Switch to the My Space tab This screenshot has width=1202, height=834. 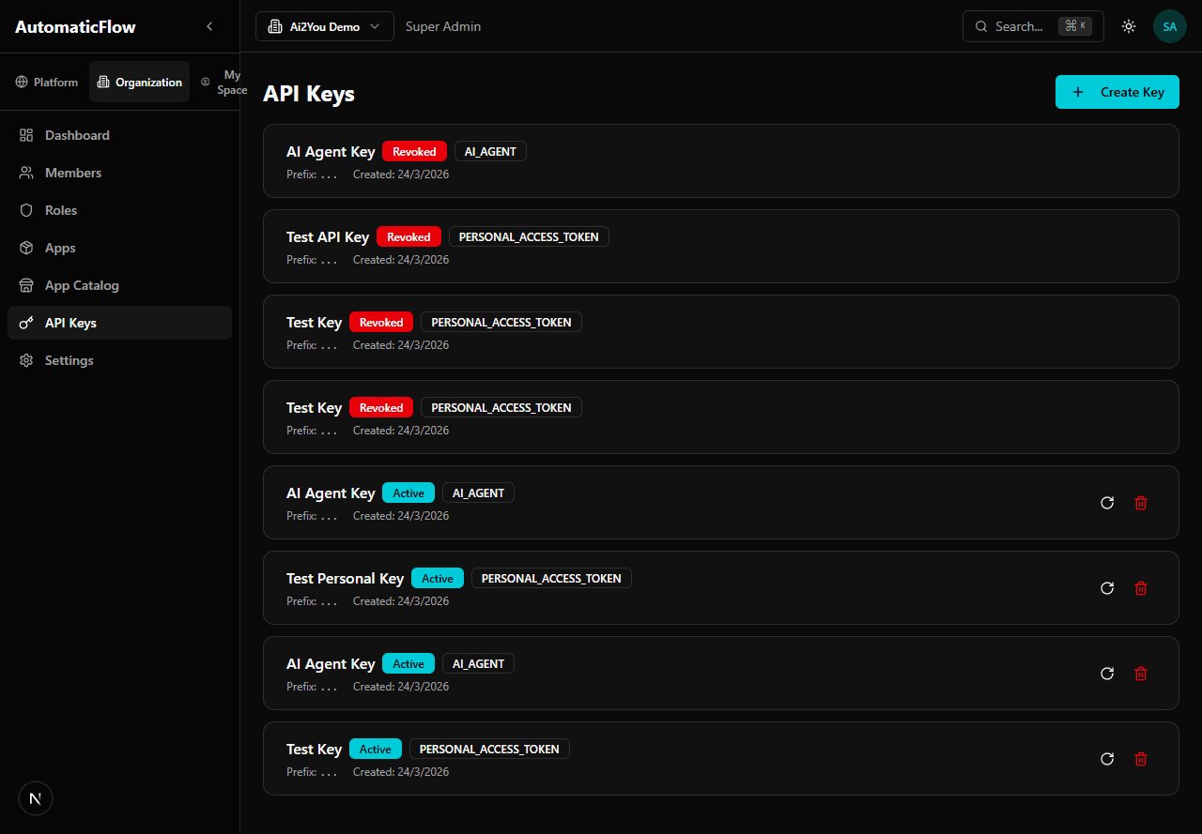coord(224,82)
